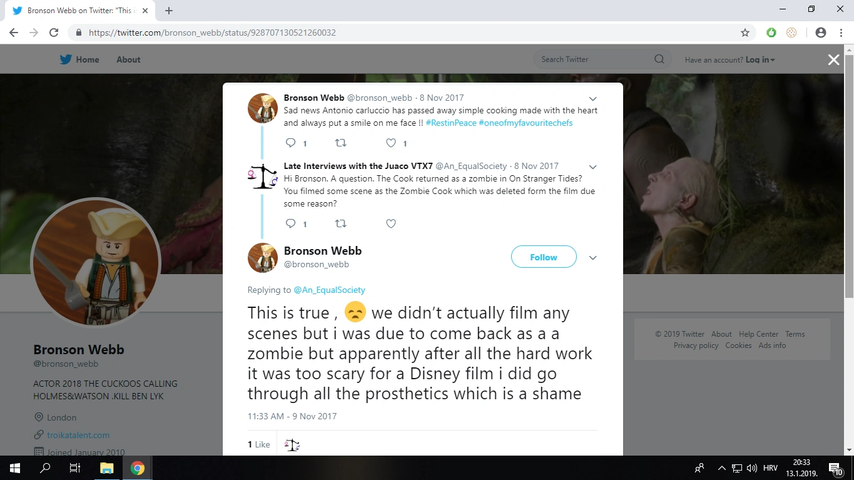
Task: Like the Antonio Carluccio tweet
Action: click(x=391, y=143)
